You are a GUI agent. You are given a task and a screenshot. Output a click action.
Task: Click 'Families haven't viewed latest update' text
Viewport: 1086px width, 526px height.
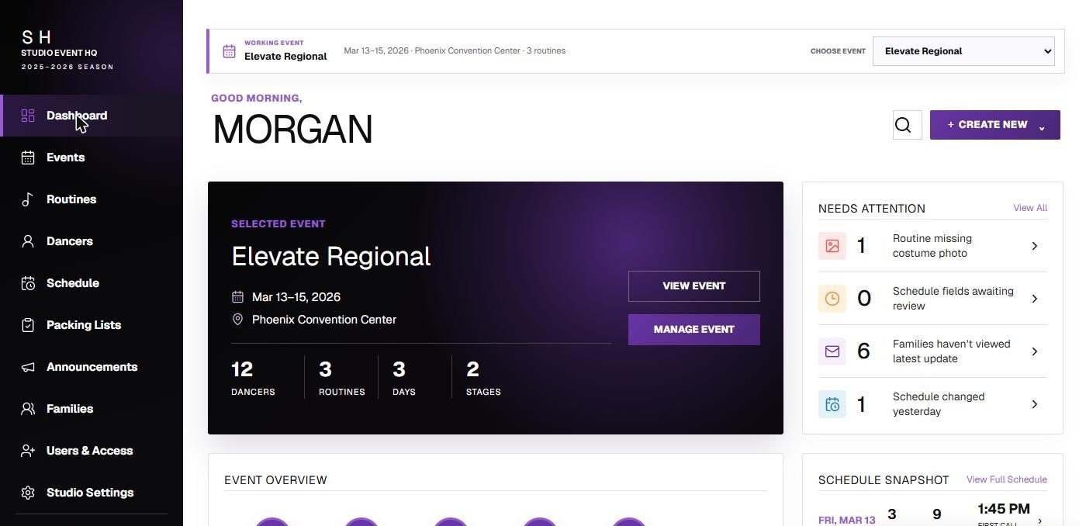[x=951, y=351]
